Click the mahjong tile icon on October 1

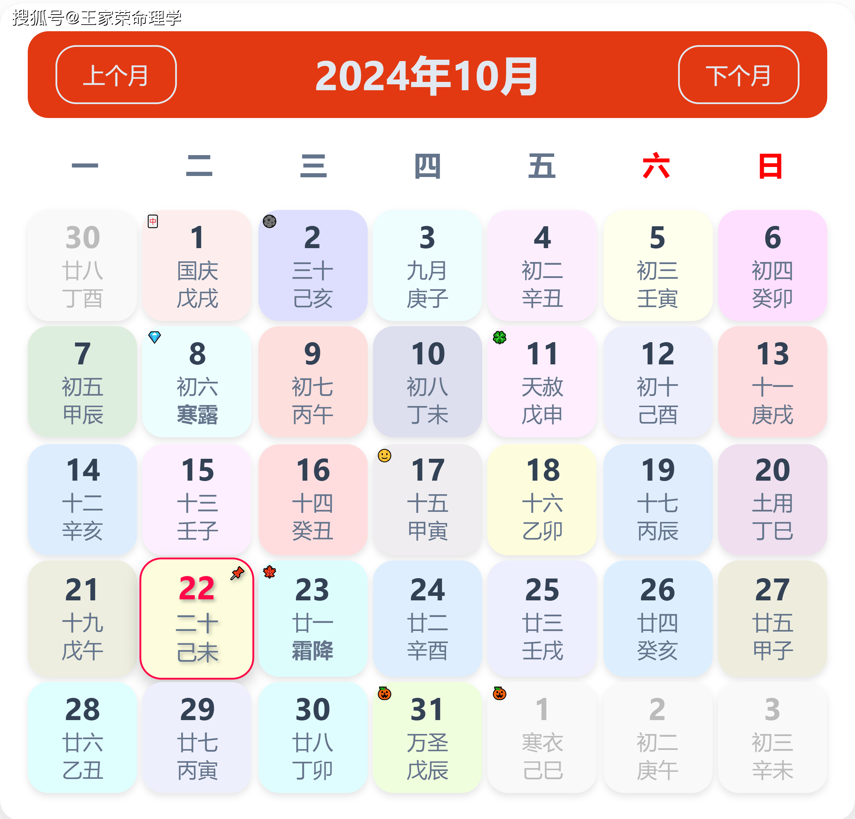153,222
